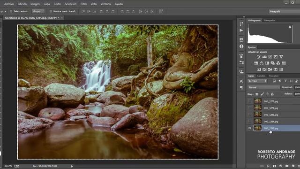Open the Clone Source panel icon
This screenshot has height=169, width=300.
[x=241, y=72]
